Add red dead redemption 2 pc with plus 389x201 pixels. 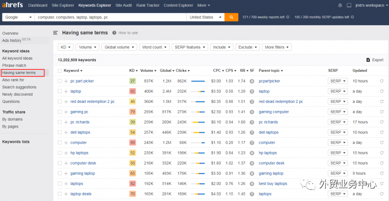66,102
